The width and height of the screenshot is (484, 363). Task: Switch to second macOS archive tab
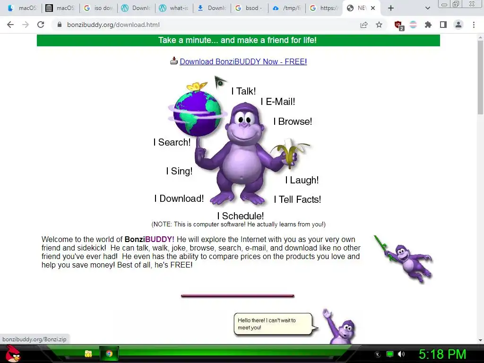click(x=60, y=8)
